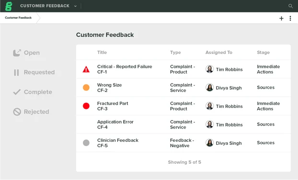The width and height of the screenshot is (298, 180).
Task: Open the Clinician Feedback record
Action: point(118,140)
